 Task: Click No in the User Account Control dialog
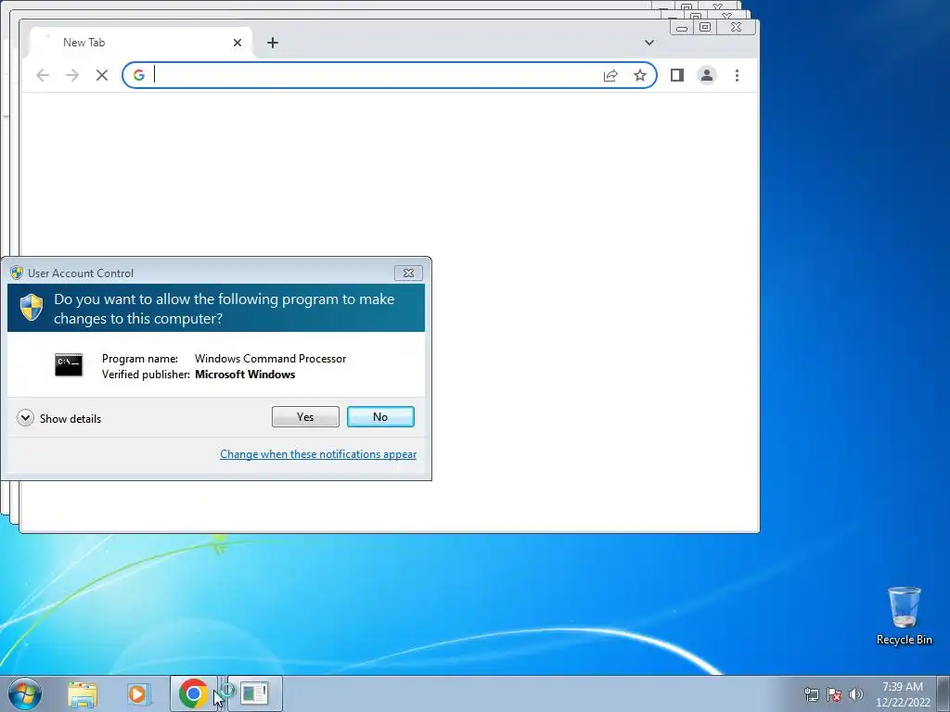[x=380, y=416]
